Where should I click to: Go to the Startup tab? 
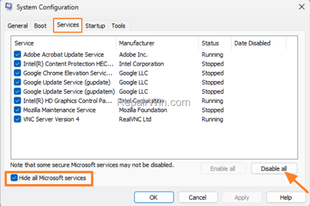coord(95,26)
